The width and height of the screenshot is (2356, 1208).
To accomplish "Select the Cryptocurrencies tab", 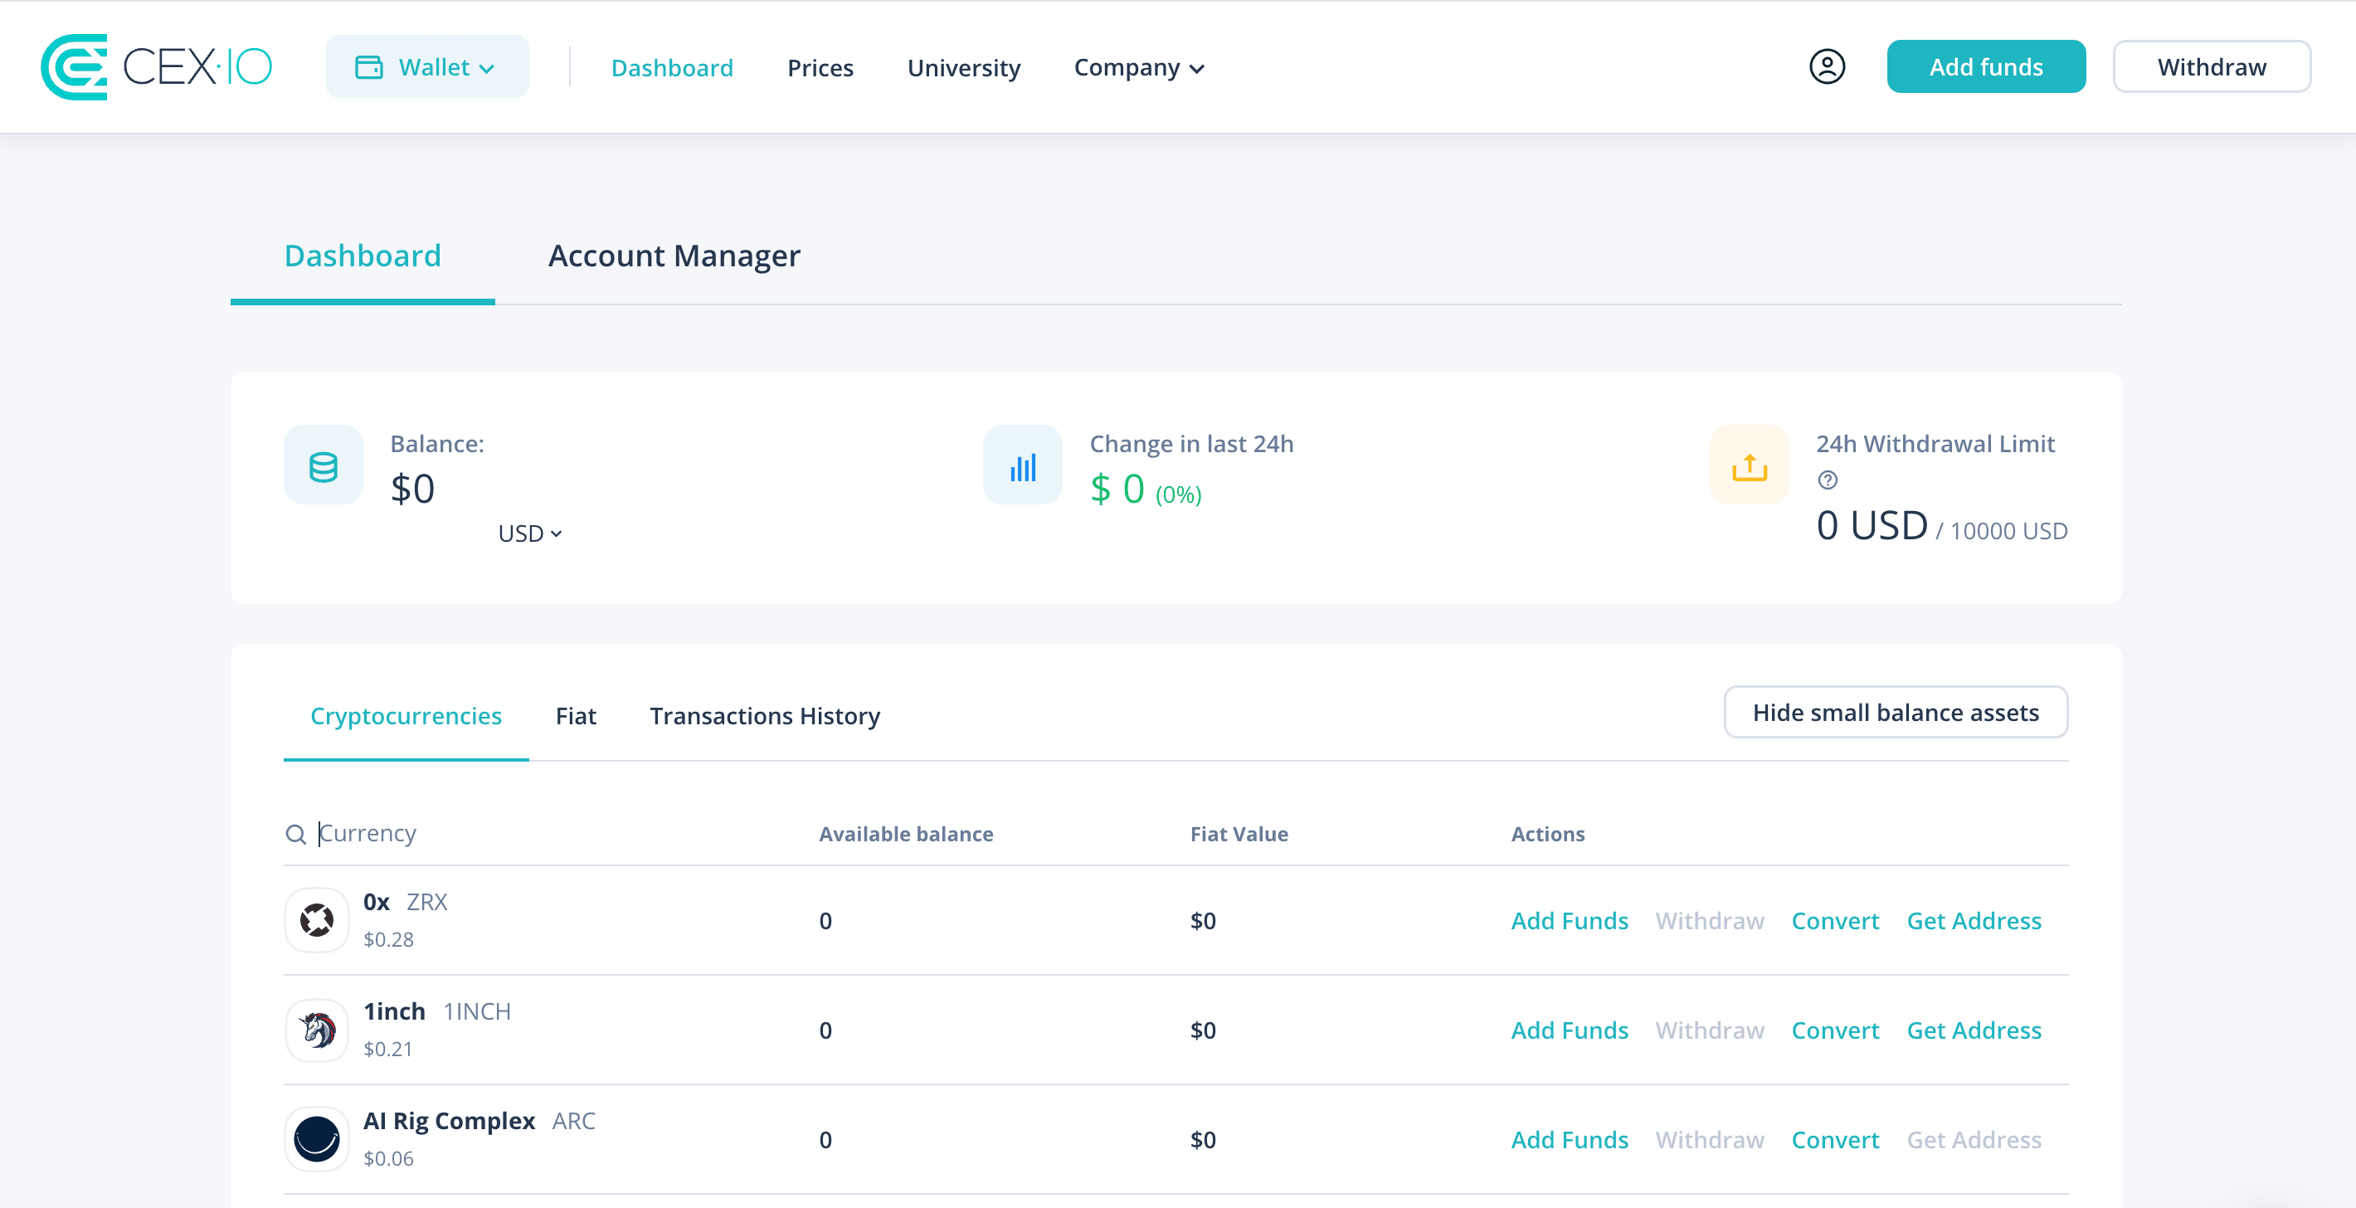I will coord(406,716).
